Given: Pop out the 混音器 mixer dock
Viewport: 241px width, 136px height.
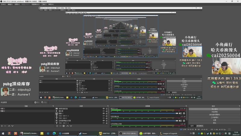Looking at the screenshot, I should pos(186,106).
